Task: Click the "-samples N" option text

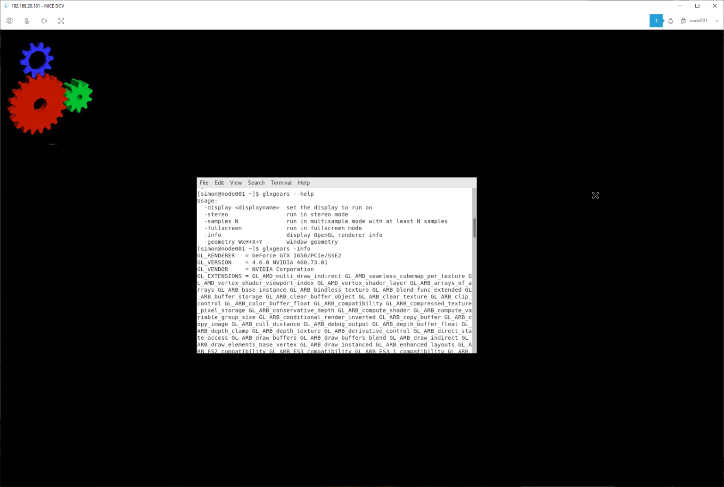Action: pyautogui.click(x=221, y=222)
